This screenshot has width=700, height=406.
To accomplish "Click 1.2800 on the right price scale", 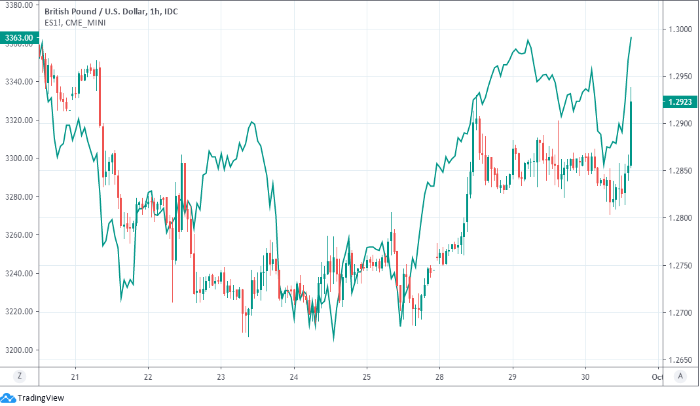I will [681, 218].
